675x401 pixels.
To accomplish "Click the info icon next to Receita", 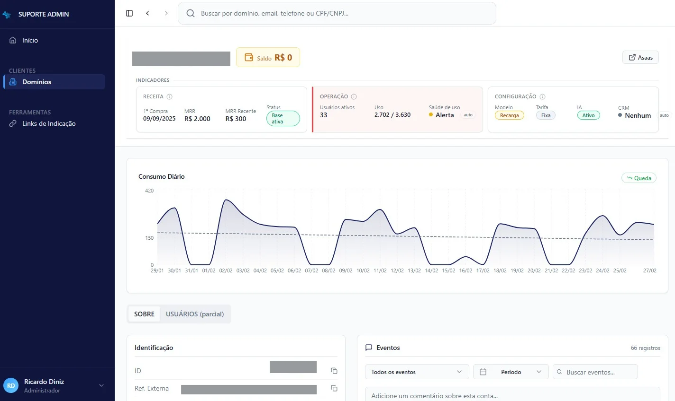I will pyautogui.click(x=169, y=96).
